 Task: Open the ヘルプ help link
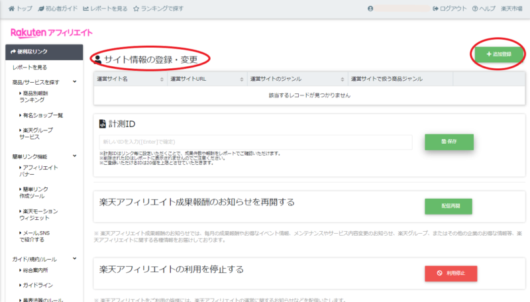coord(484,9)
